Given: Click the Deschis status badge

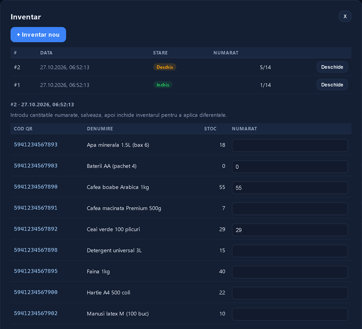Looking at the screenshot, I should (x=165, y=67).
